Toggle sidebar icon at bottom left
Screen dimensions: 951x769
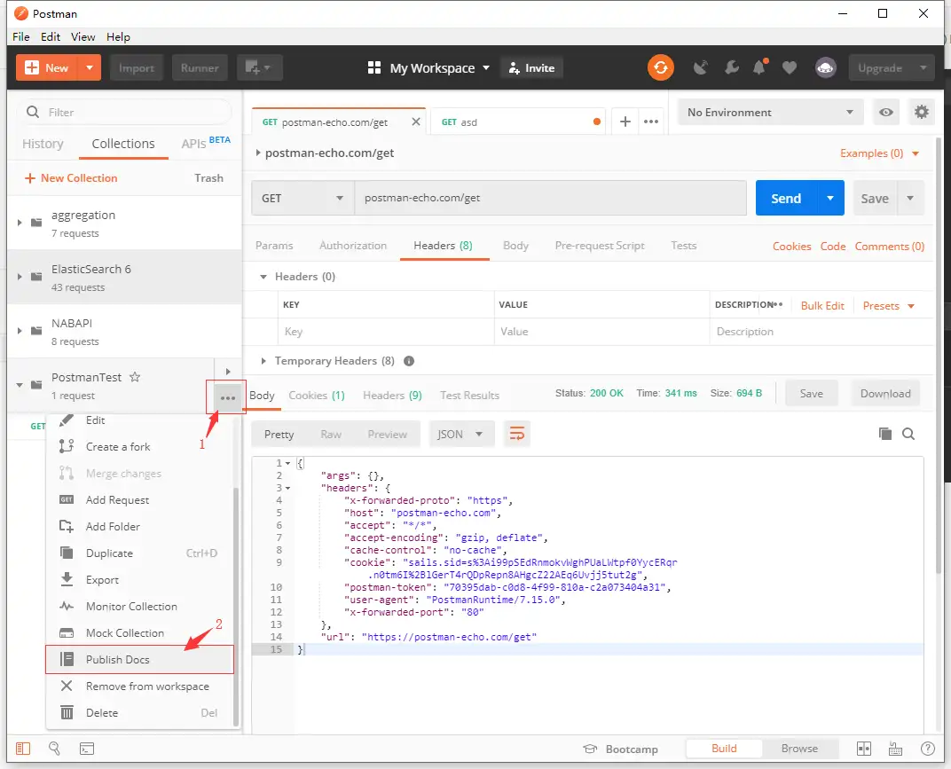pyautogui.click(x=23, y=749)
